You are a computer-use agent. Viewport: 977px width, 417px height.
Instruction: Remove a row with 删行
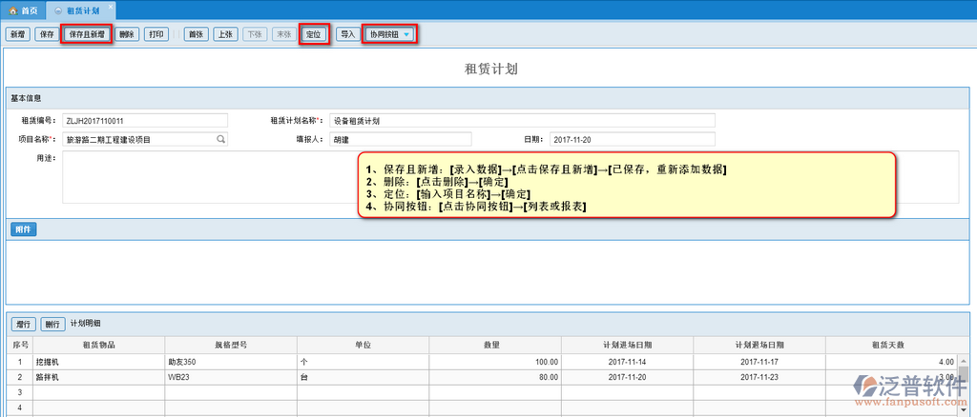54,324
